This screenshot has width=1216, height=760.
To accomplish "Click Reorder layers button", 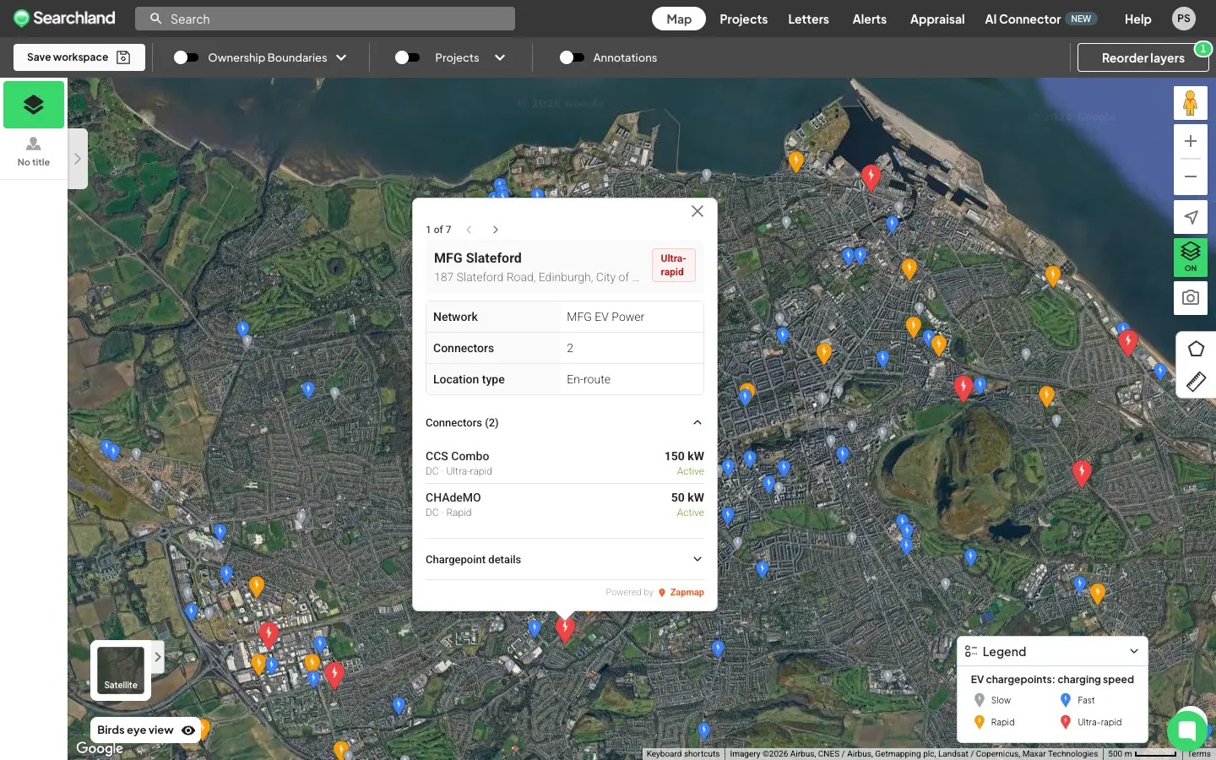I will [1143, 57].
